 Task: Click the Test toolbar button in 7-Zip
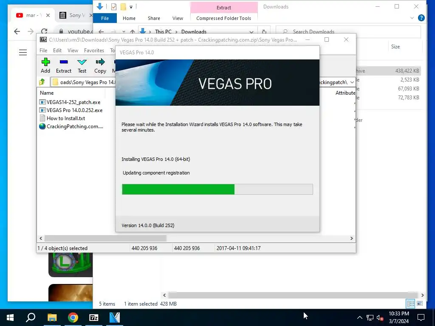82,66
